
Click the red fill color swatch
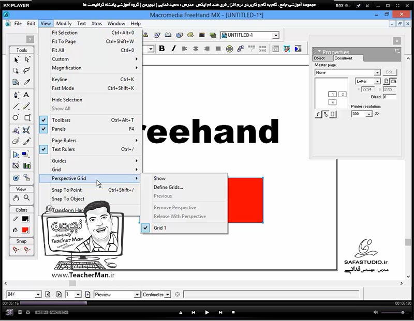click(25, 230)
